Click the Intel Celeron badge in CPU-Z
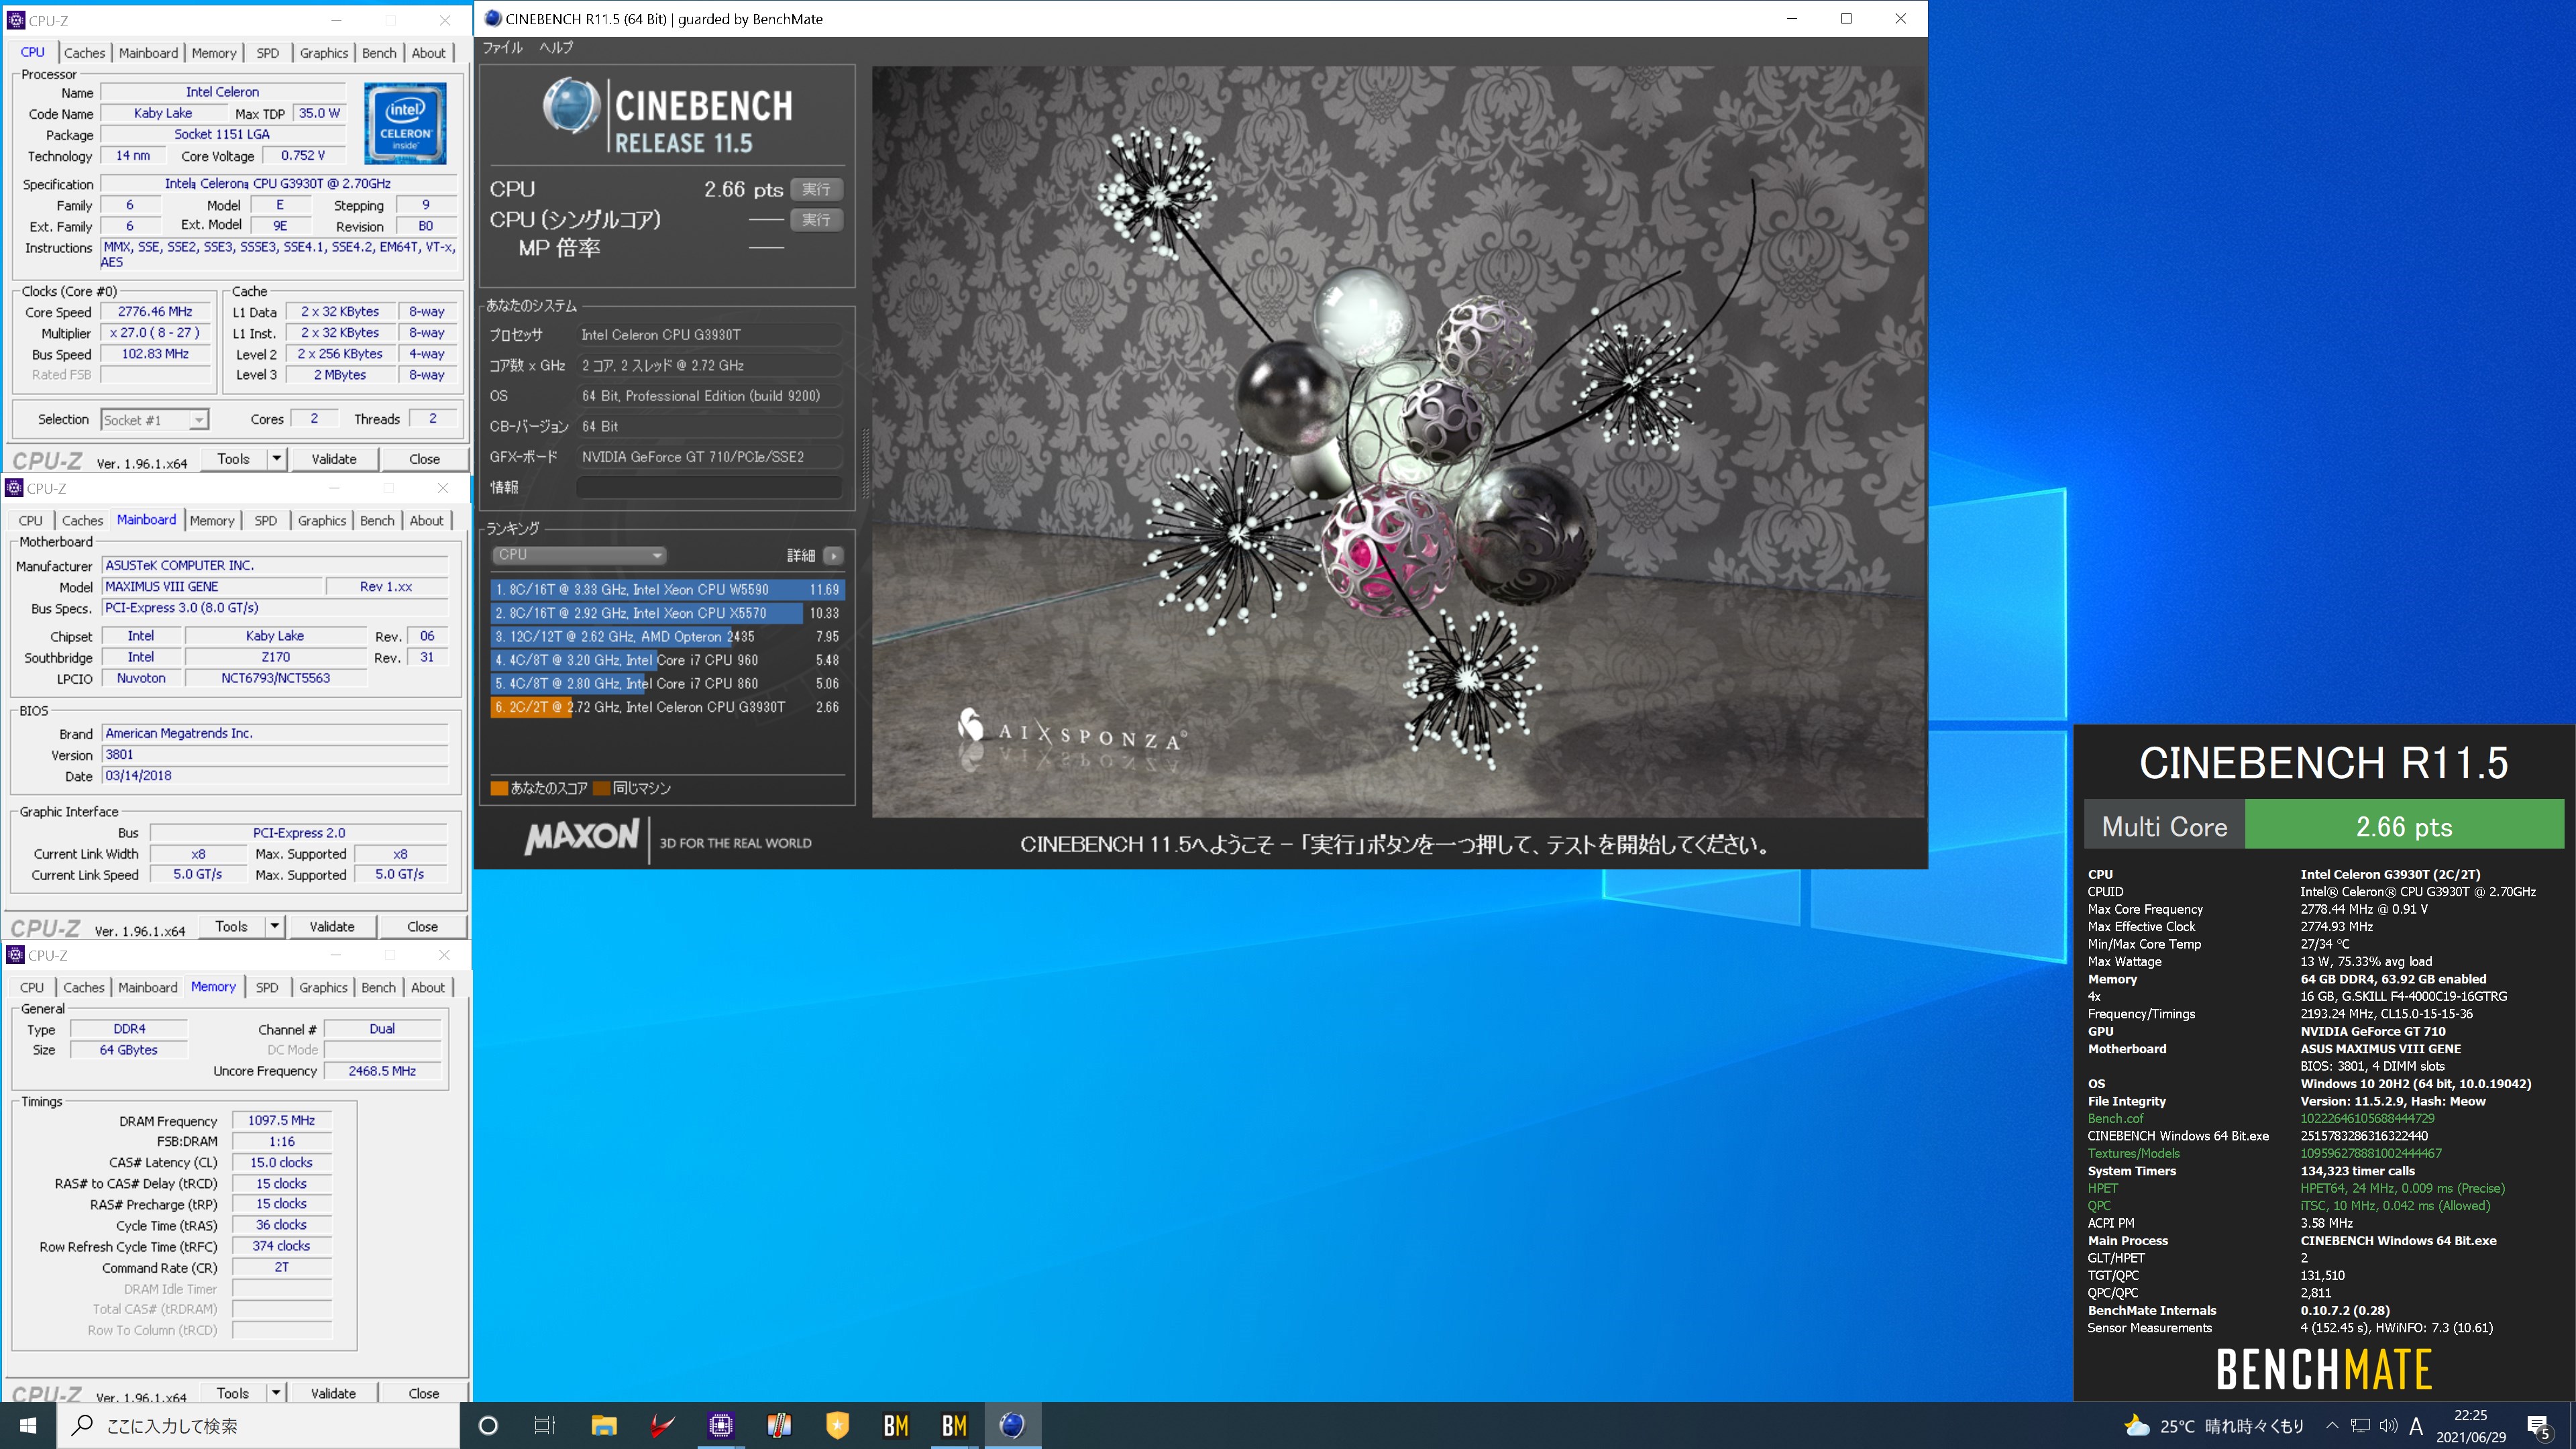The image size is (2576, 1449). (405, 124)
